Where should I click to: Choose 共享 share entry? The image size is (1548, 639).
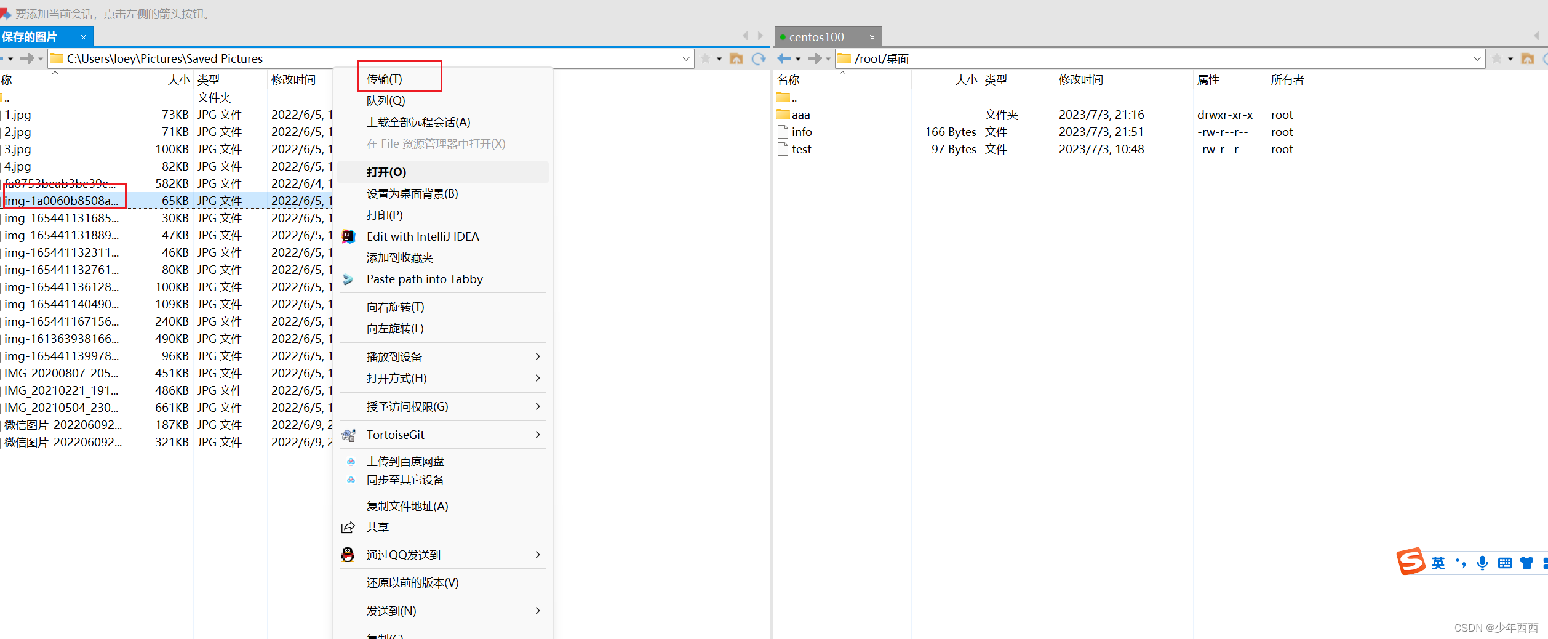coord(443,528)
